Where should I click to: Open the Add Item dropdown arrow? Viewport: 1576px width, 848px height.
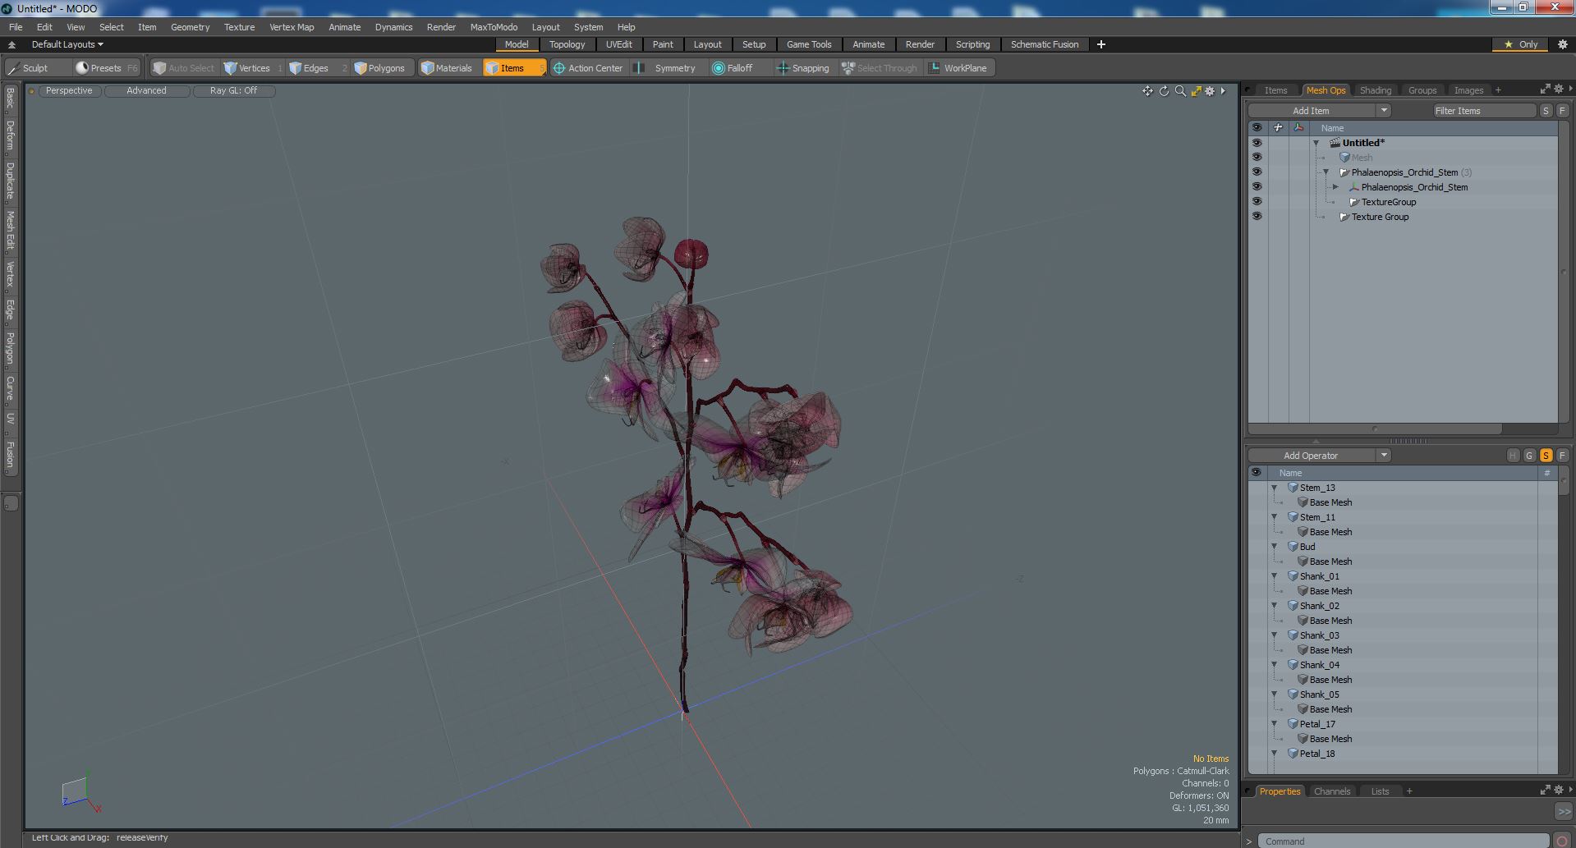coord(1384,111)
